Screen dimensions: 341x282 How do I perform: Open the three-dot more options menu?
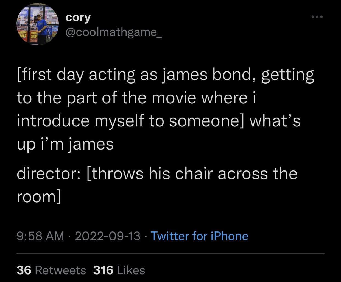point(317,17)
